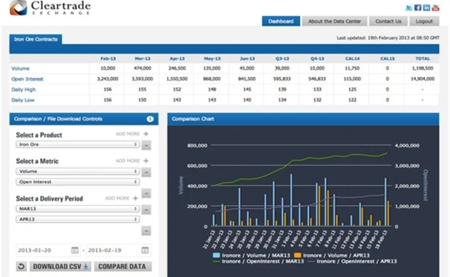Click the plus icon beside Select a Product
This screenshot has height=277, width=450.
[146, 134]
